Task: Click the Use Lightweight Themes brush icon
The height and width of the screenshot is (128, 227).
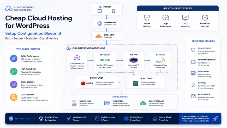Action: (69, 119)
